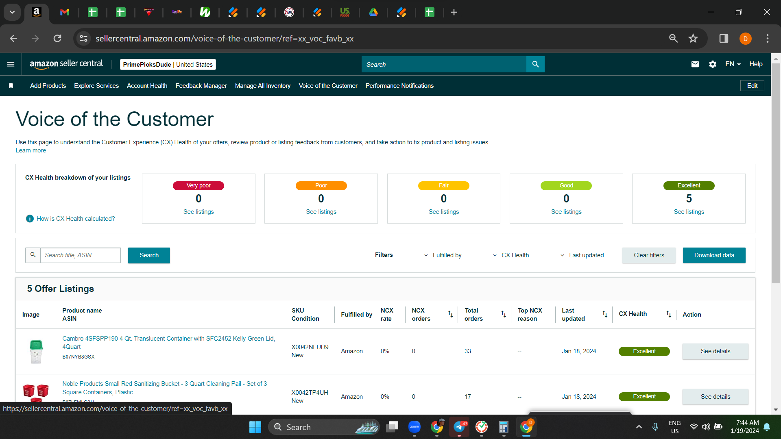Click Clear filters button

pos(649,255)
